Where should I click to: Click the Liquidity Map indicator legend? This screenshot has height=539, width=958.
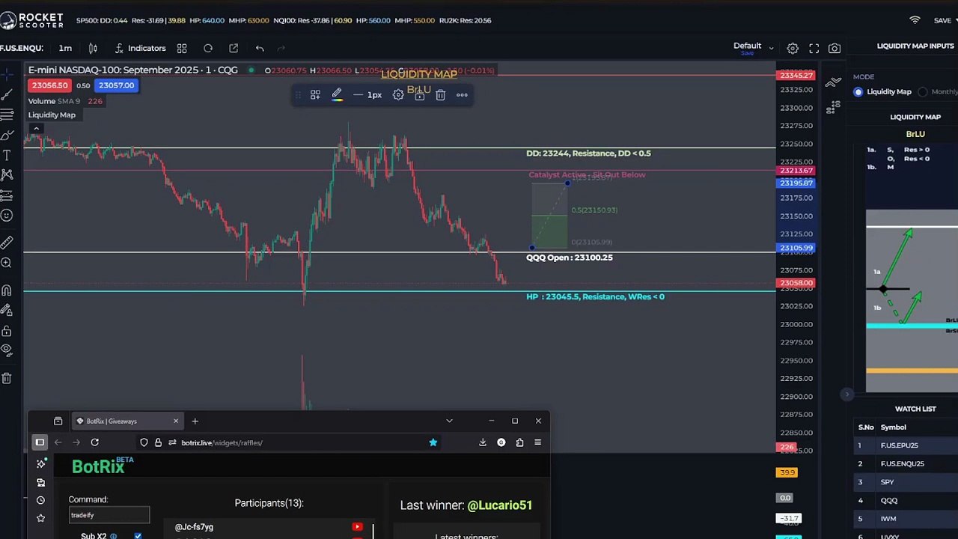[52, 115]
